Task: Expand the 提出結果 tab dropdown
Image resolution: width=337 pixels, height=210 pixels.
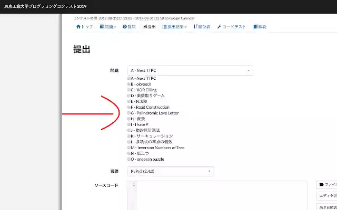Action: [174, 27]
